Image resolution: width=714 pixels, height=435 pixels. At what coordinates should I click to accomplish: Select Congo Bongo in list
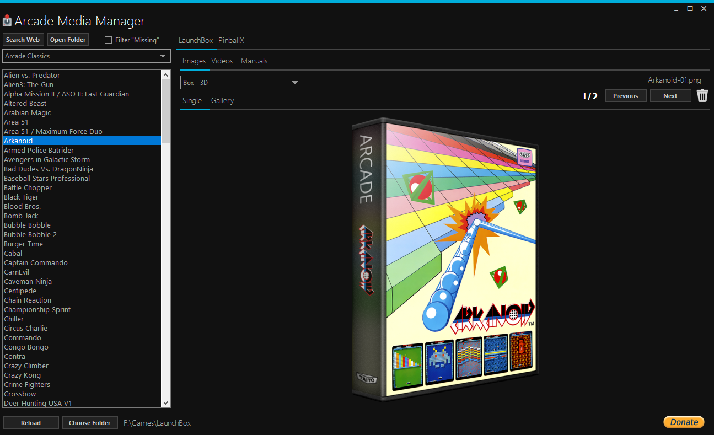point(82,347)
